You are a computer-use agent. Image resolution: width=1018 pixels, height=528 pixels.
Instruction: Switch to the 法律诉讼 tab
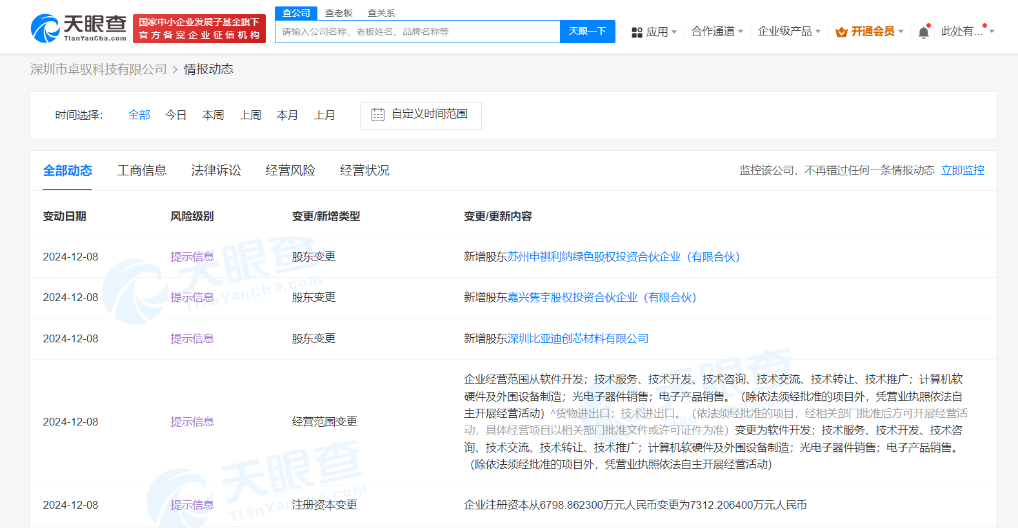(216, 170)
